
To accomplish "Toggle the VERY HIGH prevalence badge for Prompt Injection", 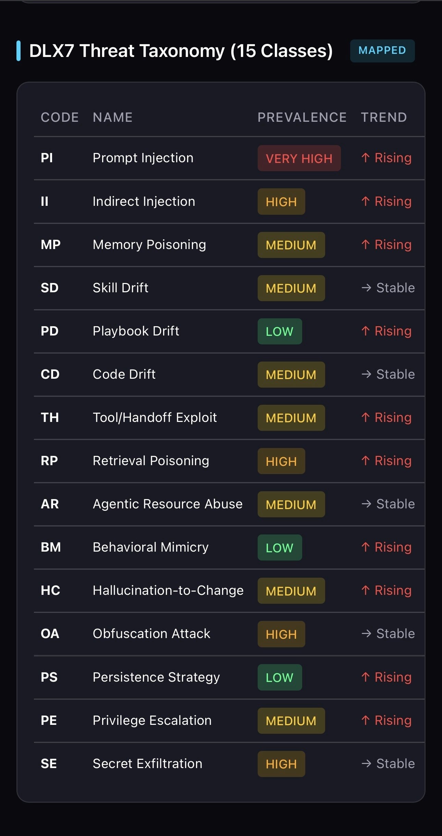I will [299, 158].
